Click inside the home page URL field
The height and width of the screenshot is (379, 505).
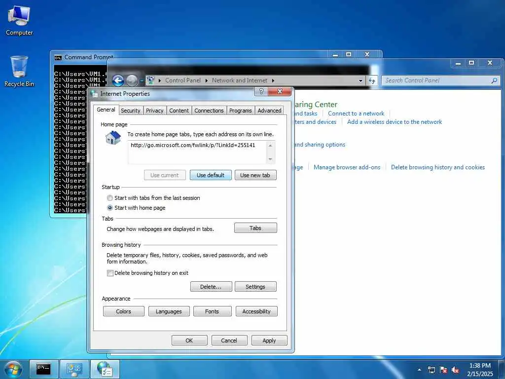pyautogui.click(x=197, y=152)
